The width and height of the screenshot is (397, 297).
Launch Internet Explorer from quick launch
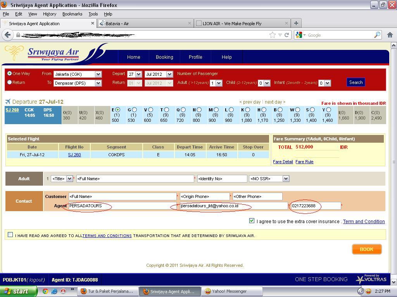[54, 291]
